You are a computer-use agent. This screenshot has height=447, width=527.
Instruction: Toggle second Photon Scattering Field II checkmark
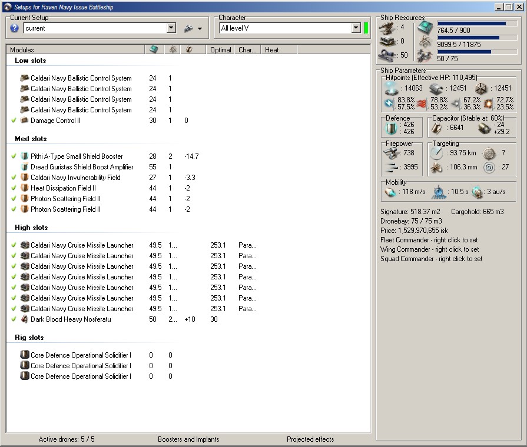(x=14, y=209)
